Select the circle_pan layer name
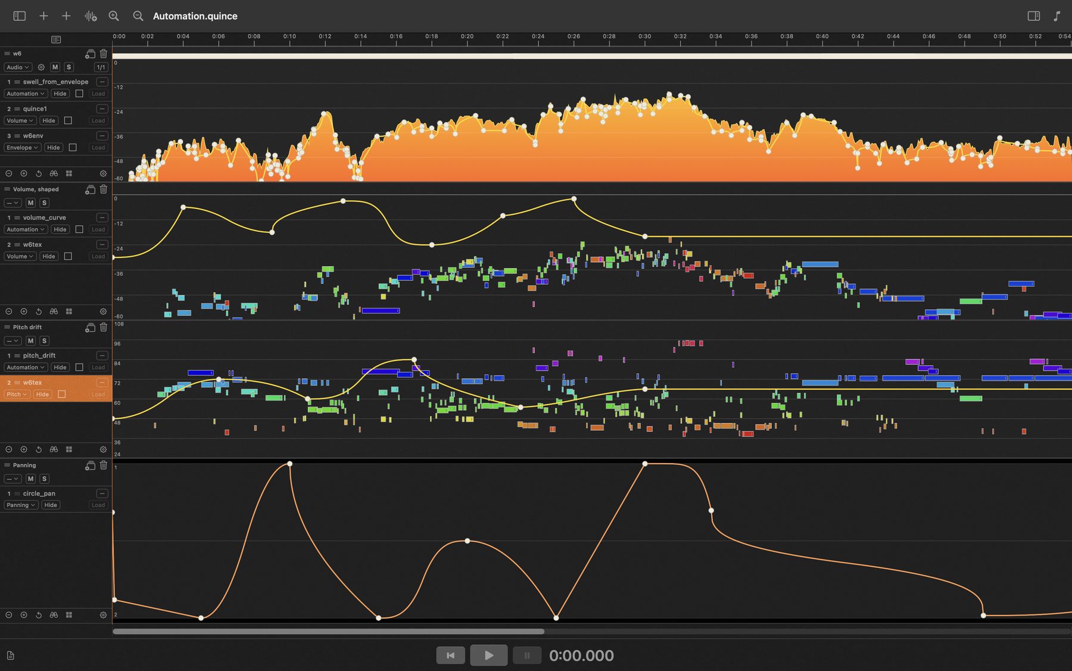The image size is (1072, 671). (39, 493)
